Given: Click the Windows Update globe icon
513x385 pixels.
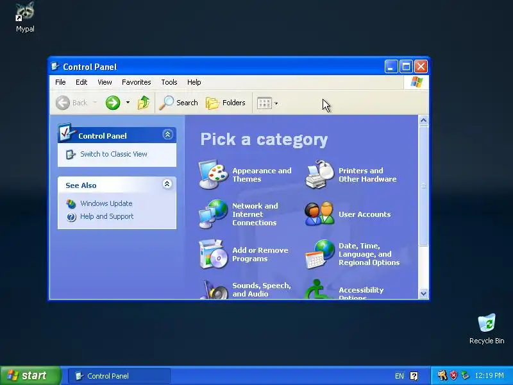Looking at the screenshot, I should tap(71, 204).
